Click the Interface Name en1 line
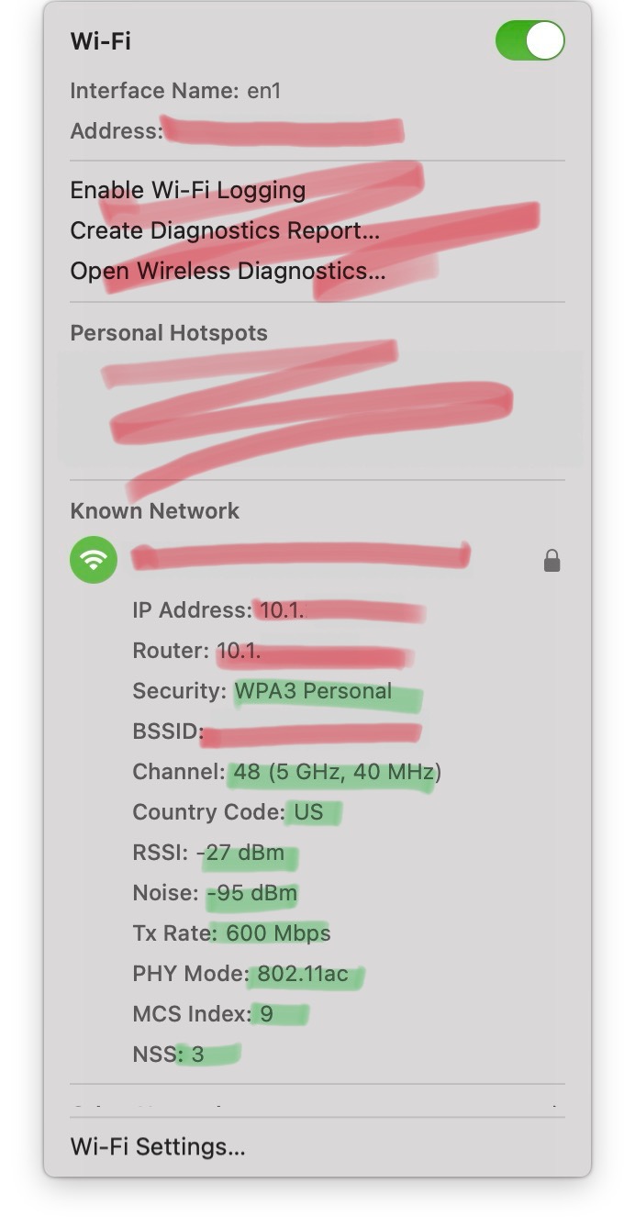635x1228 pixels. (x=174, y=91)
